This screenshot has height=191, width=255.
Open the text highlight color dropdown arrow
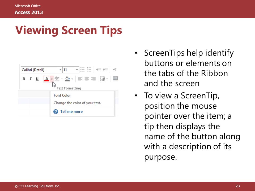click(x=62, y=79)
